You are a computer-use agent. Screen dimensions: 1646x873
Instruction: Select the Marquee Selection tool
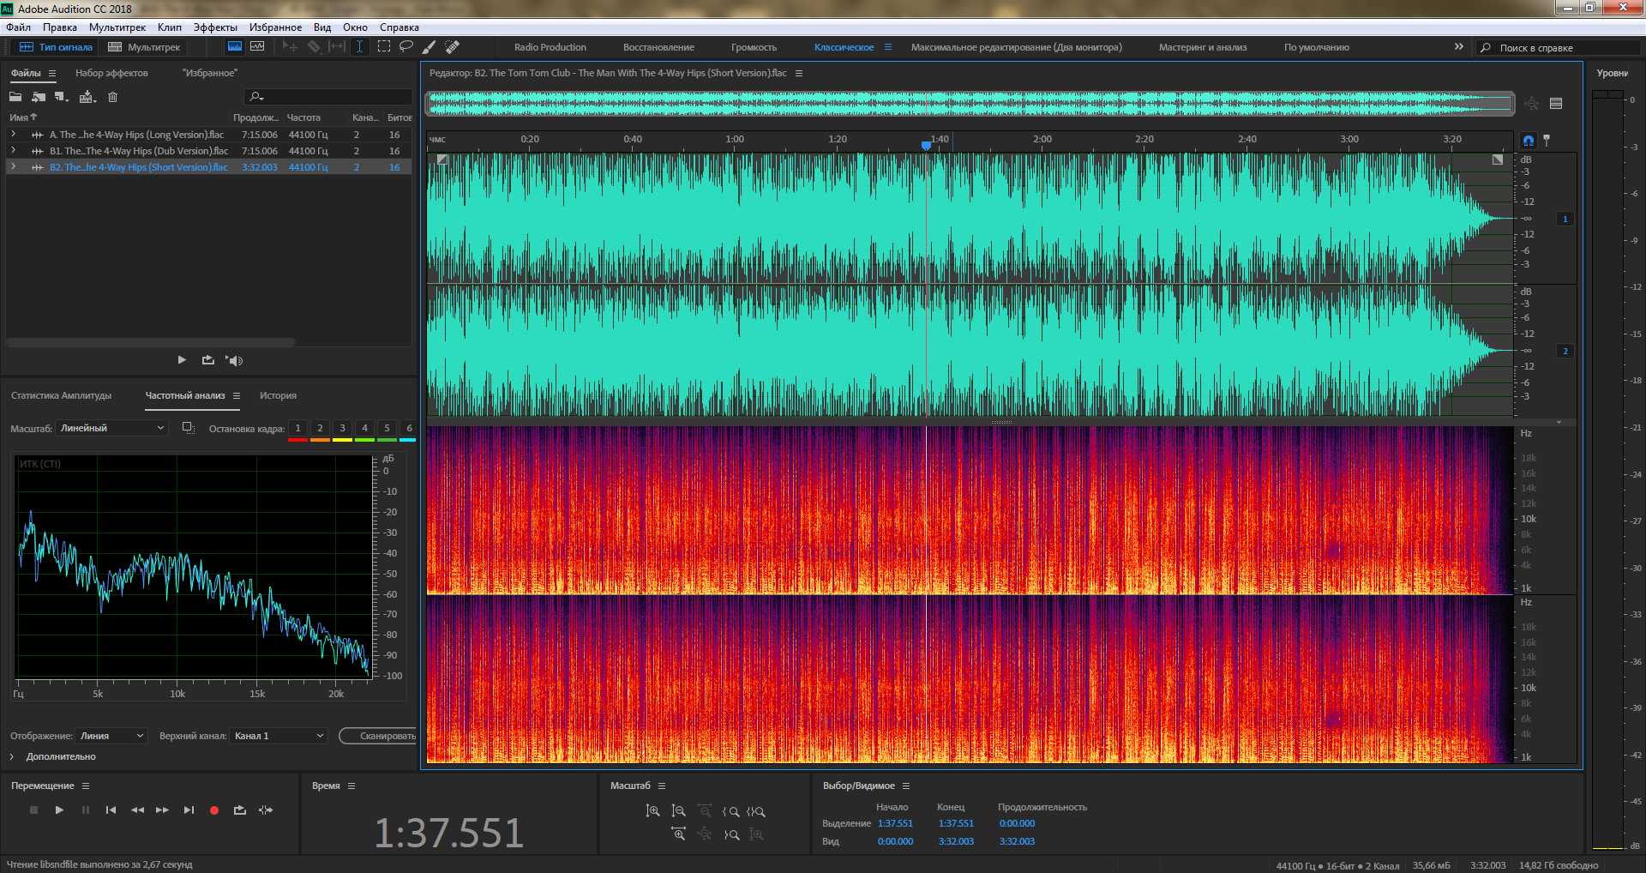tap(383, 47)
